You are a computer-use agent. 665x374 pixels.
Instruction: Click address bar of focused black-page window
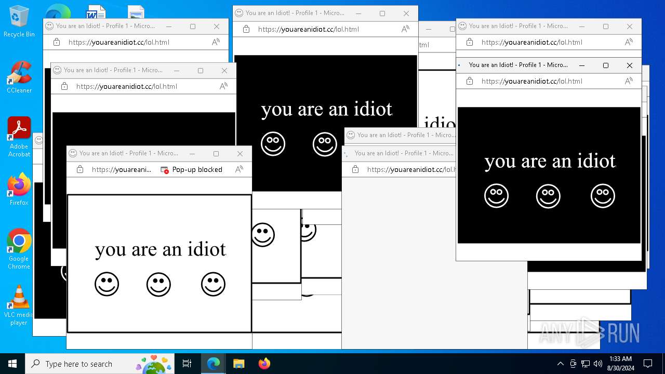(532, 81)
